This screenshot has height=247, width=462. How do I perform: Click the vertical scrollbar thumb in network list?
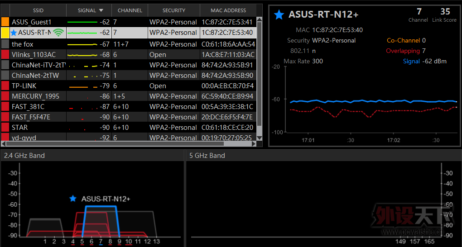[x=259, y=74]
